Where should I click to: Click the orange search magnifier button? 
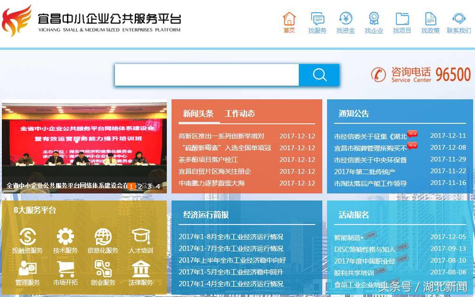(319, 74)
